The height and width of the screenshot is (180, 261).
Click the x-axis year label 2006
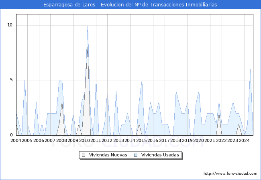[x=39, y=140]
